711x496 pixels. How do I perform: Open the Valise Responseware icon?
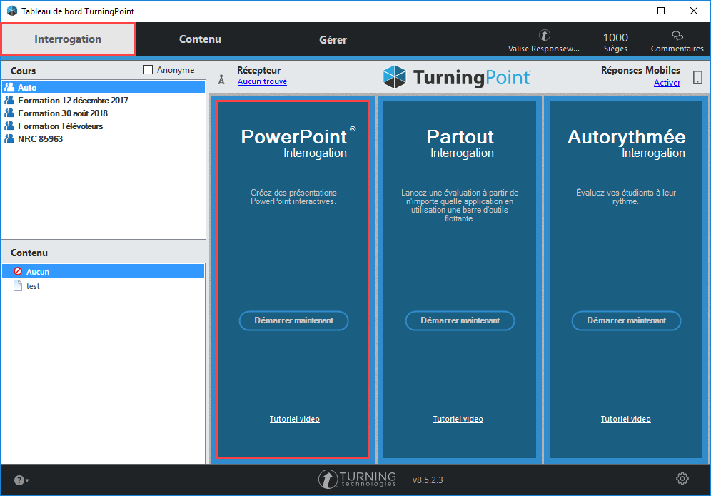pos(543,36)
